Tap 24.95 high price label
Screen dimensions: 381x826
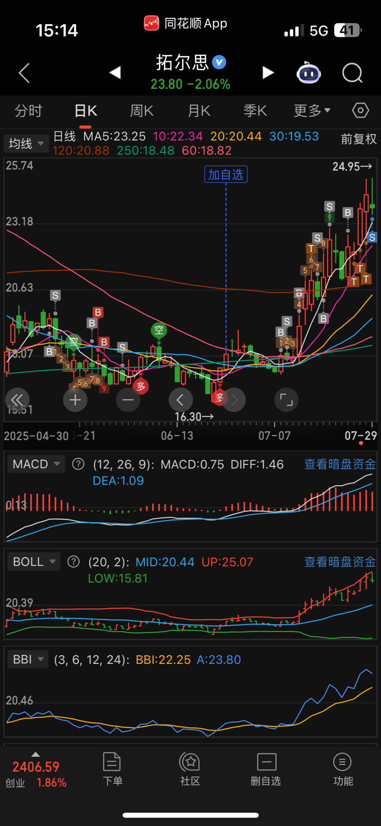[x=352, y=166]
